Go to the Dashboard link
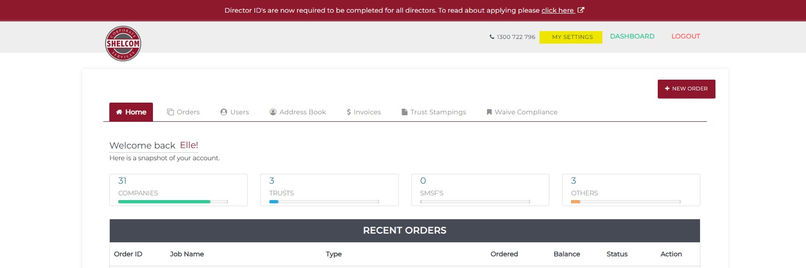 click(632, 36)
